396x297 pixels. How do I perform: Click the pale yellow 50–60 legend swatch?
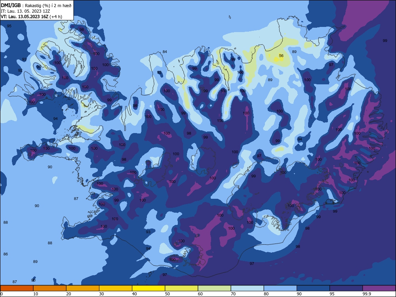(x=182, y=288)
